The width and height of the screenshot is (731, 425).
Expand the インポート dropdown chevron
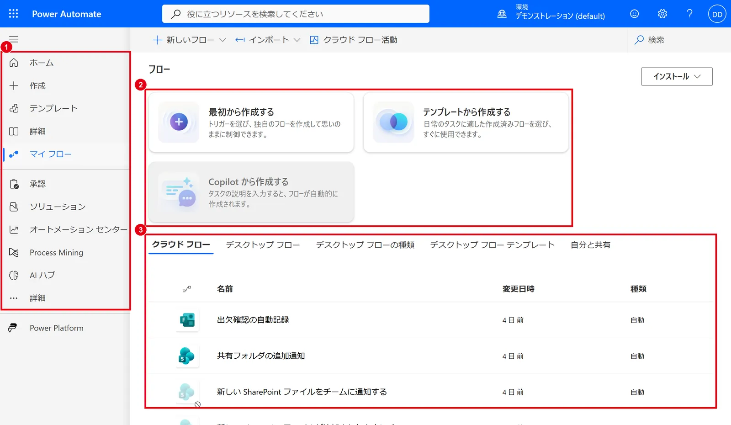pos(297,40)
